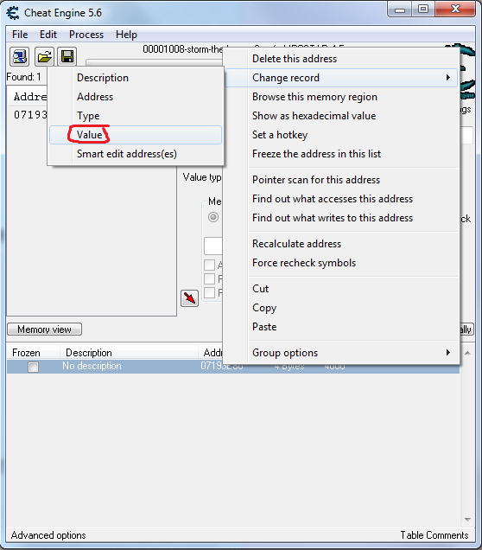
Task: Choose Paste from the context menu
Action: (x=341, y=327)
